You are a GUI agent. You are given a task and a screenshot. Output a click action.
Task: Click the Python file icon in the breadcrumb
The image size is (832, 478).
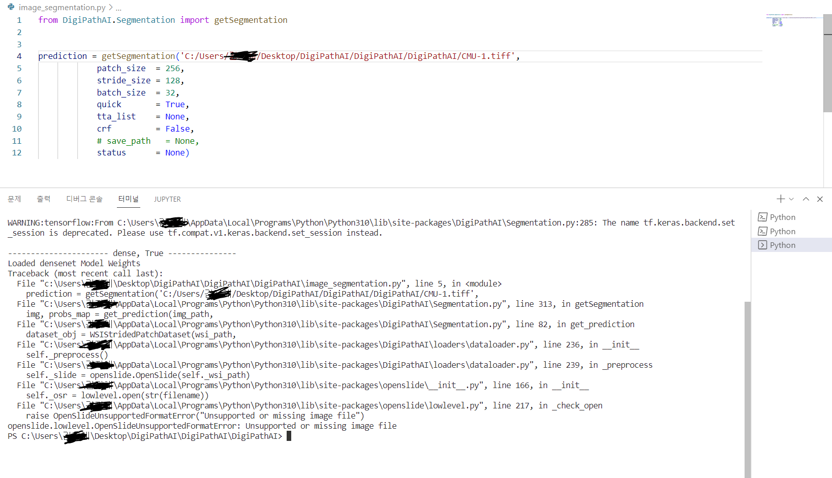click(11, 7)
